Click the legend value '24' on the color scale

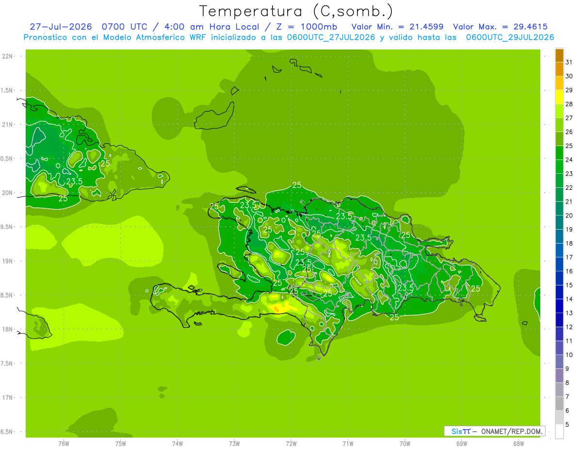[x=569, y=160]
